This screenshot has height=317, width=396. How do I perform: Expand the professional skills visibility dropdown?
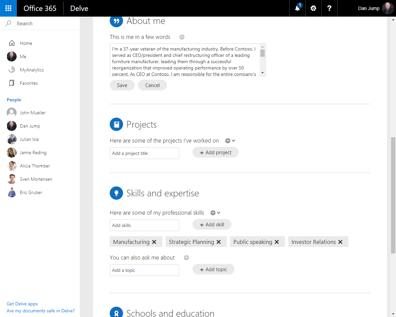pos(215,213)
